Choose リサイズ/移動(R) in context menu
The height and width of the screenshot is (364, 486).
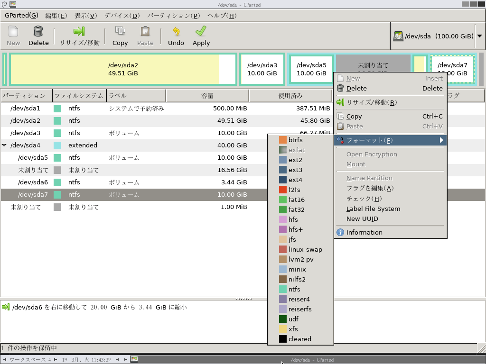pyautogui.click(x=390, y=102)
